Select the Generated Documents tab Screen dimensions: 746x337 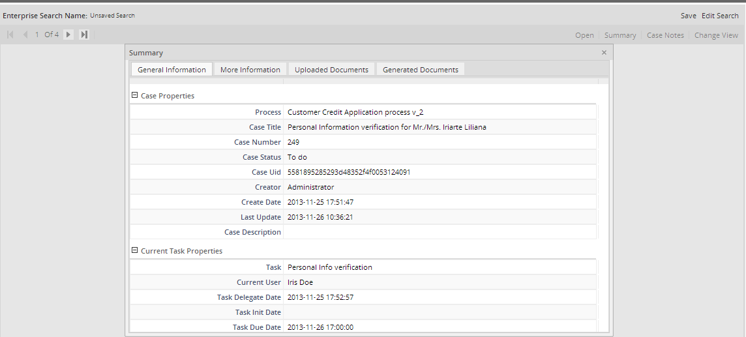[x=421, y=70]
